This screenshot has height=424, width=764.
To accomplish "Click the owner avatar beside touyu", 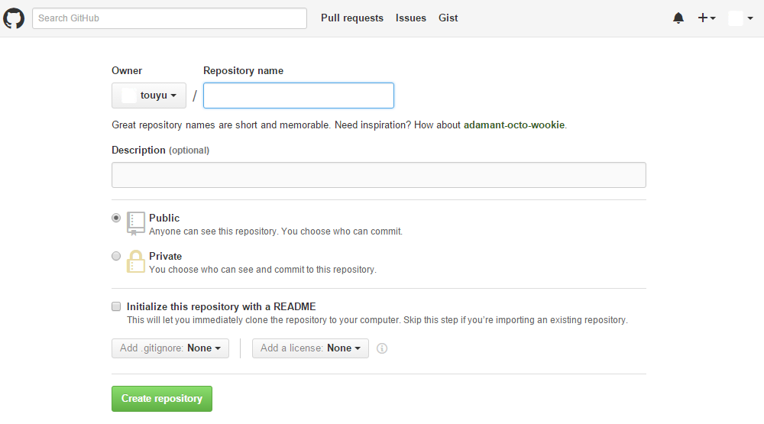I will 128,95.
